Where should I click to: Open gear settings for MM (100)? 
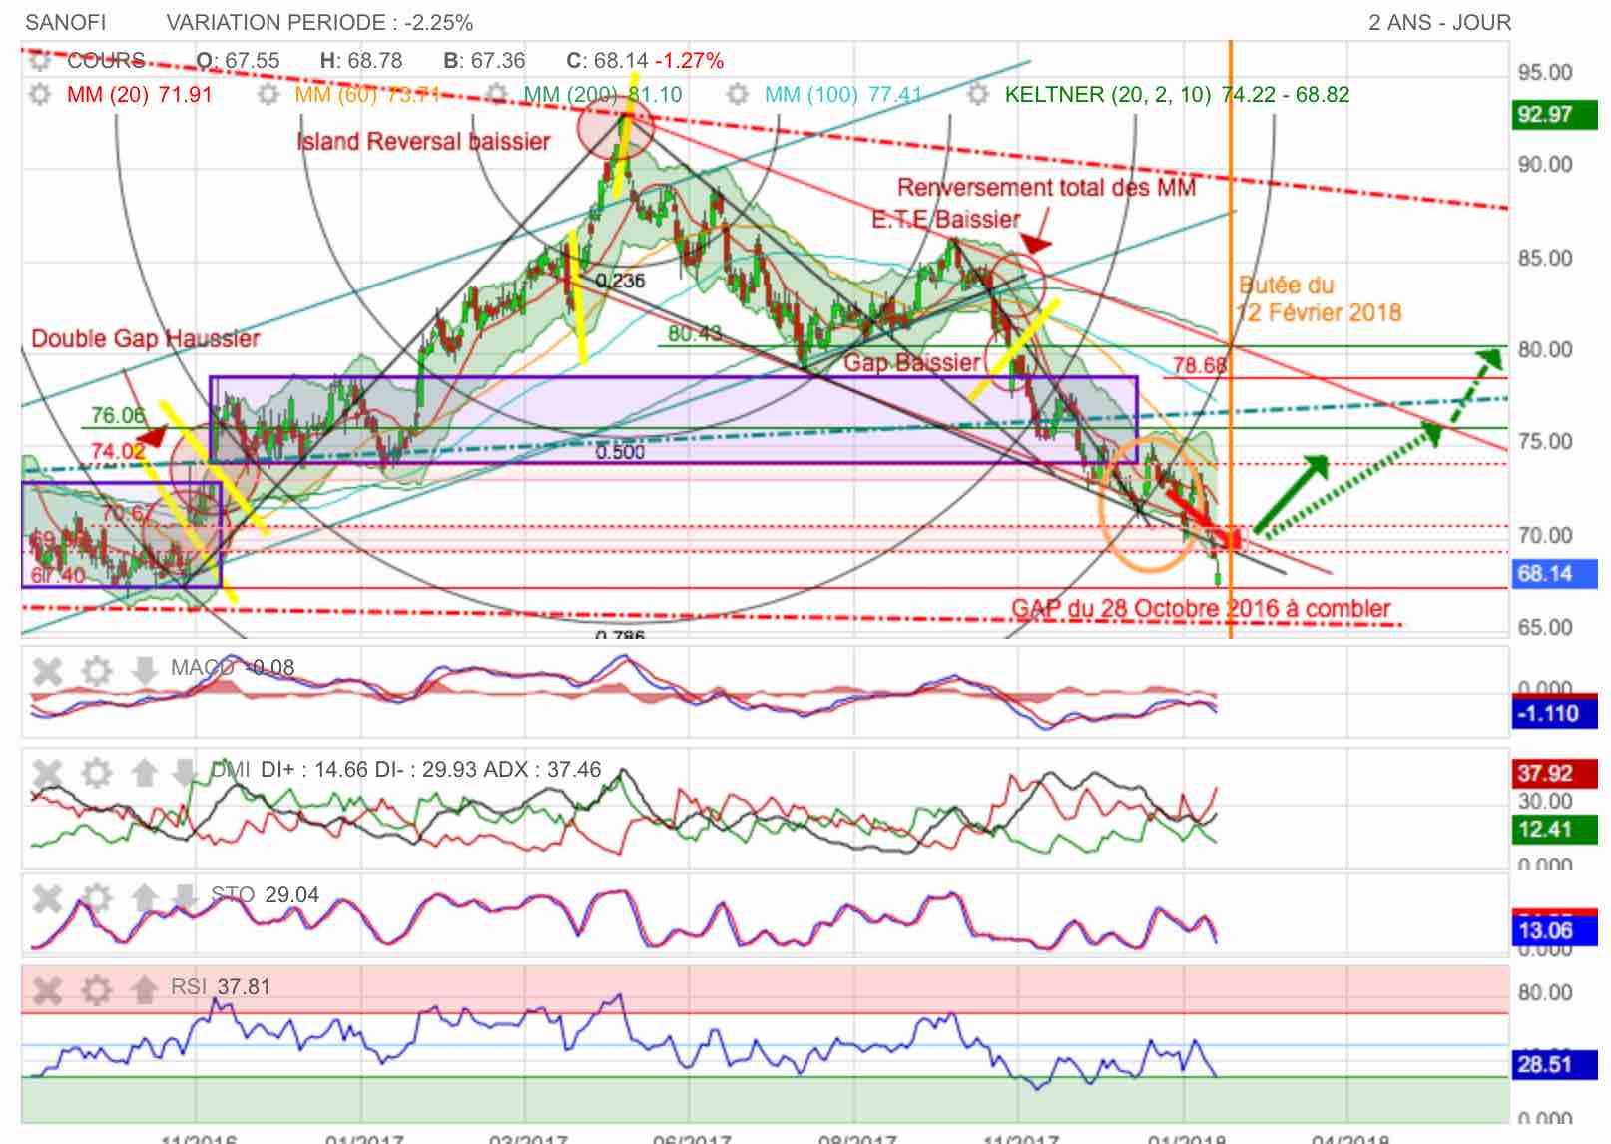click(737, 95)
